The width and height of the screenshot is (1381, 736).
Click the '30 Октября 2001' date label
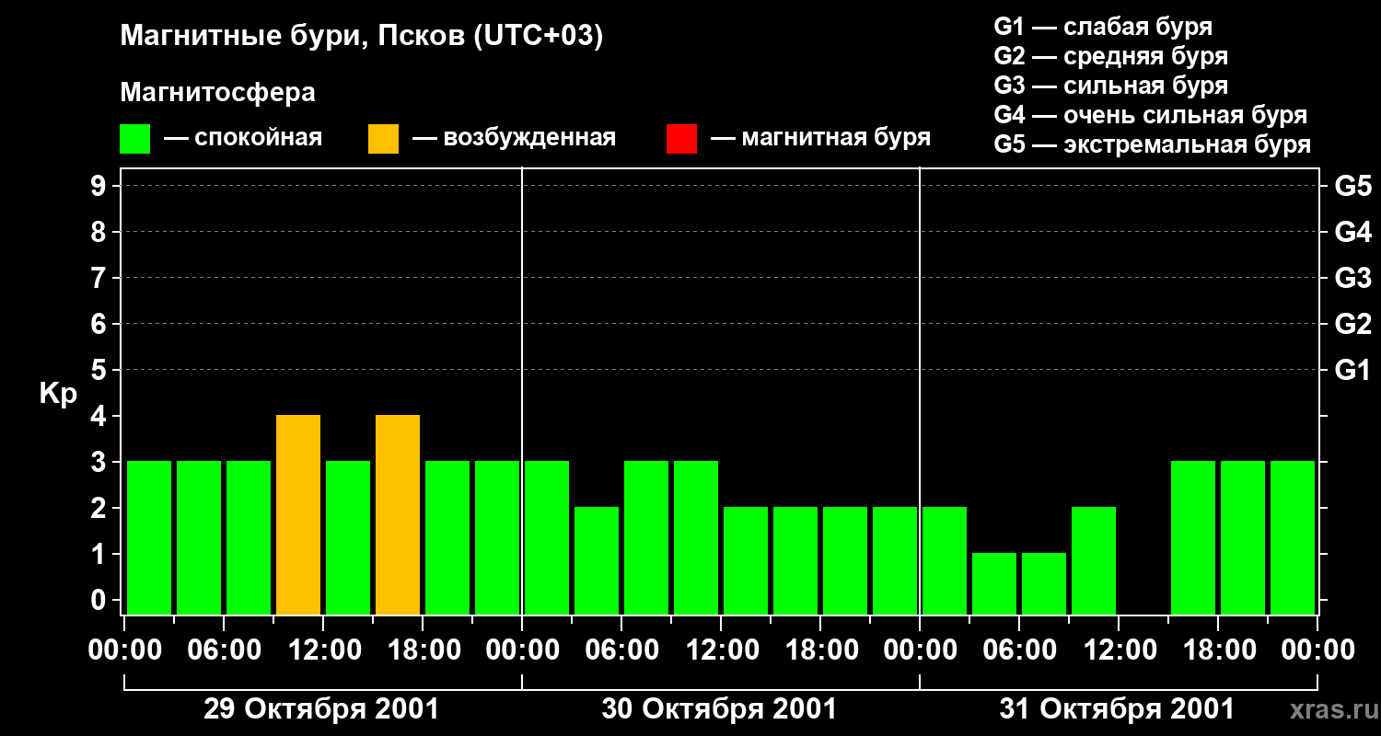coord(719,709)
